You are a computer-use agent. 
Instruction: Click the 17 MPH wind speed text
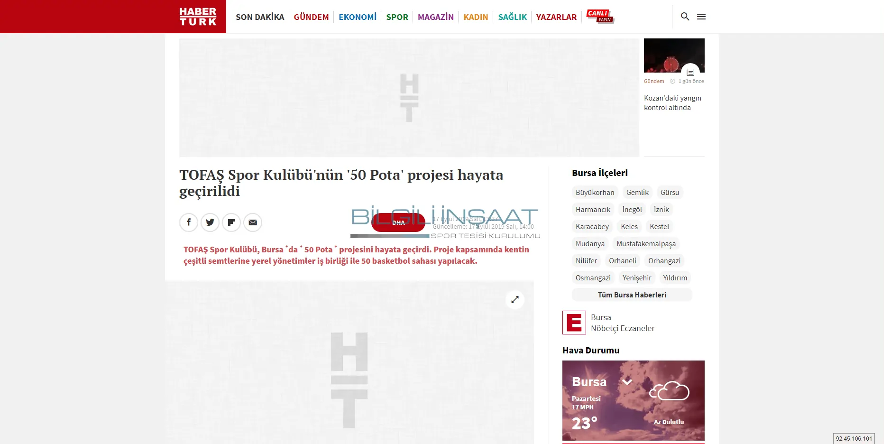pos(582,407)
